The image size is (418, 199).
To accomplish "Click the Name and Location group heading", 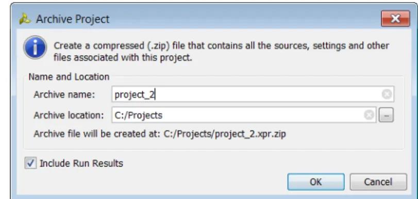I will tap(69, 77).
